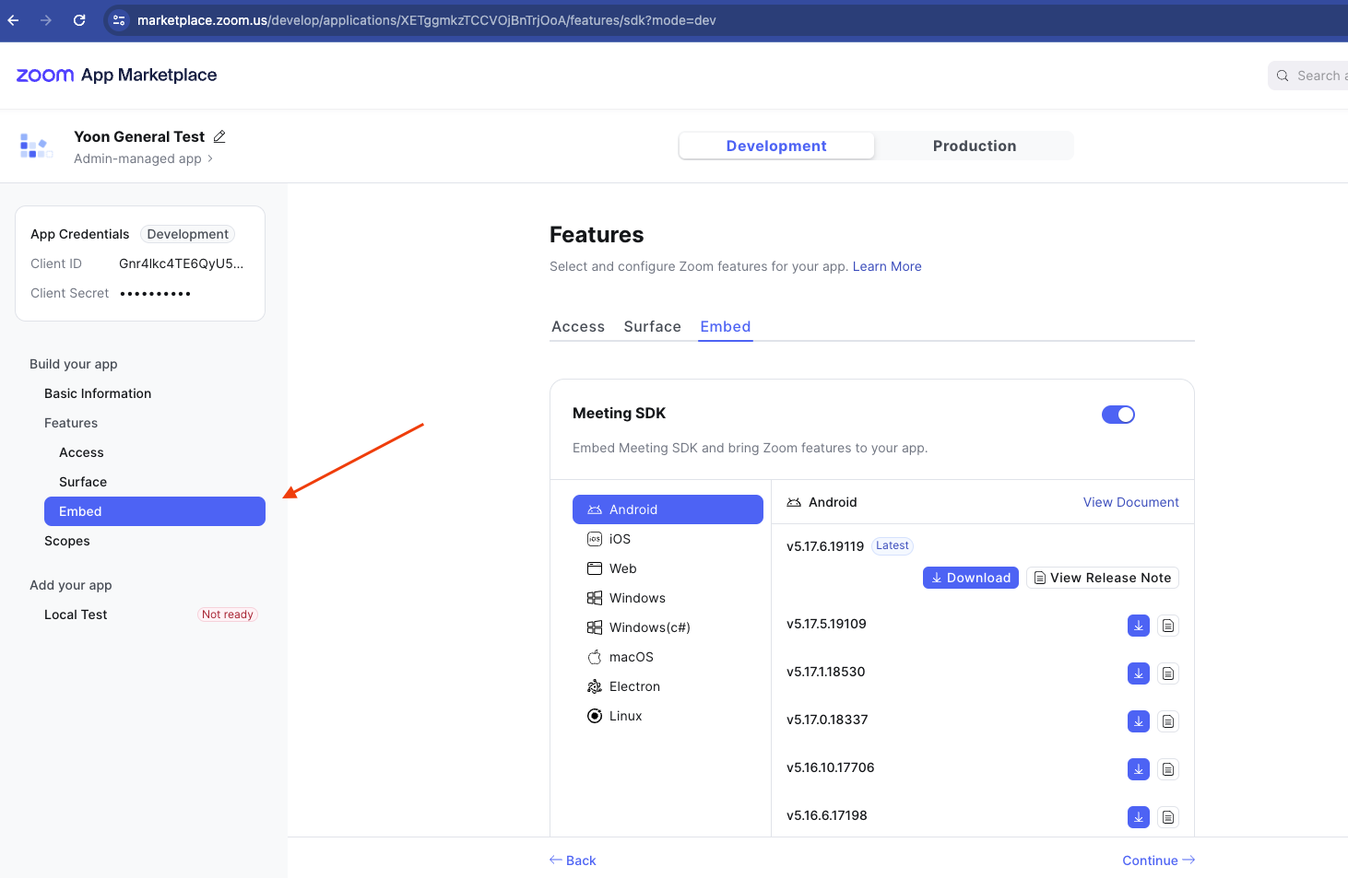Edit the app name with pencil icon
1348x878 pixels.
point(219,136)
